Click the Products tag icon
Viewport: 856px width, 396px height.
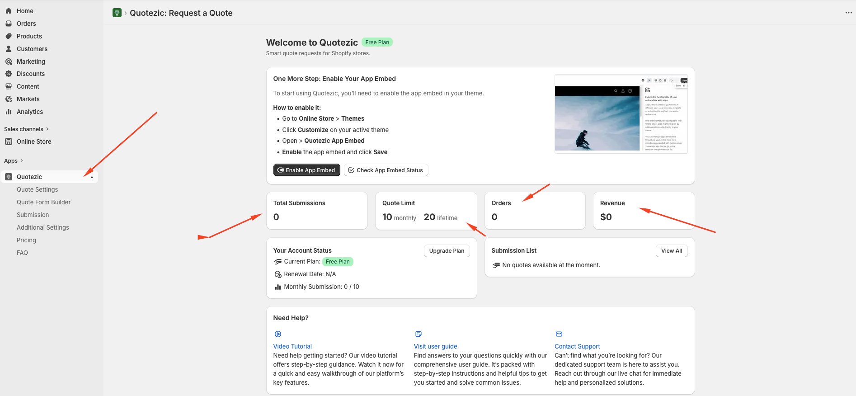9,36
